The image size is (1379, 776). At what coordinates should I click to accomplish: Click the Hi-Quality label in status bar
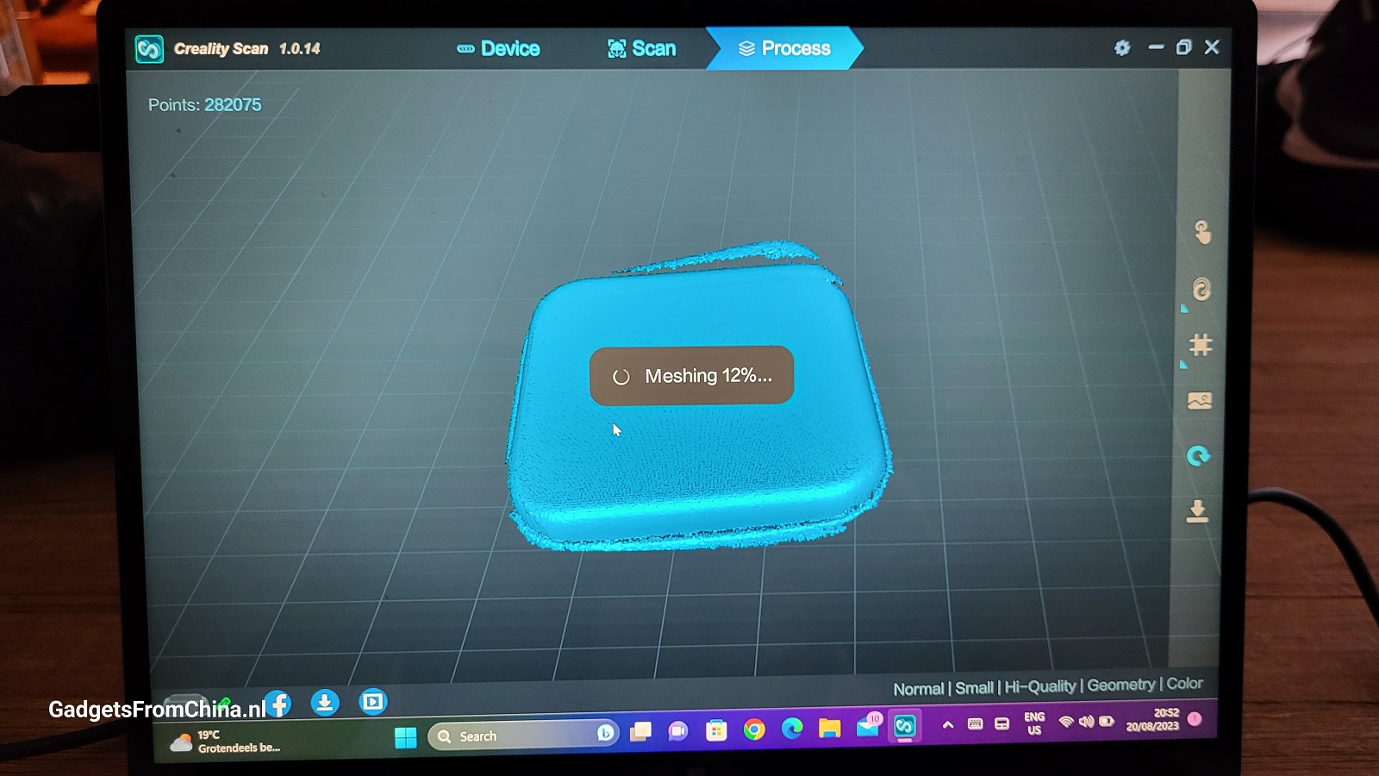pos(1040,686)
